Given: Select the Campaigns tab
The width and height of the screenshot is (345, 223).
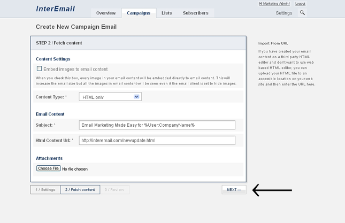Looking at the screenshot, I should pos(139,13).
